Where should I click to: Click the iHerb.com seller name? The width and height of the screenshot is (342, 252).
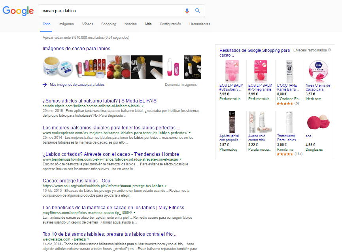314,99
